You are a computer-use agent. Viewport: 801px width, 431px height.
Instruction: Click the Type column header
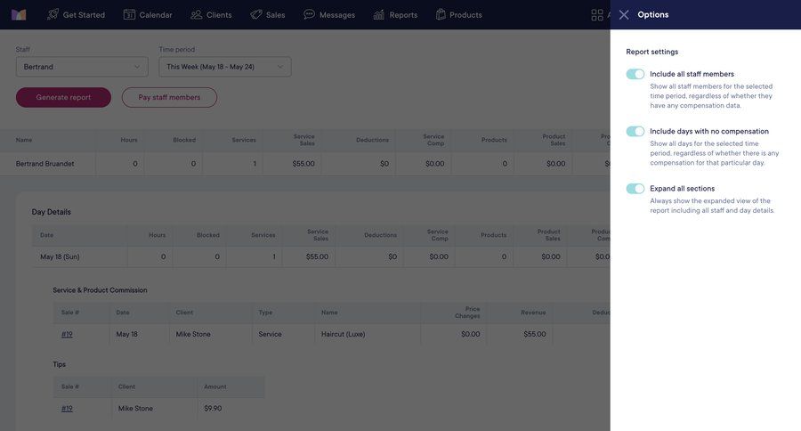tap(265, 313)
